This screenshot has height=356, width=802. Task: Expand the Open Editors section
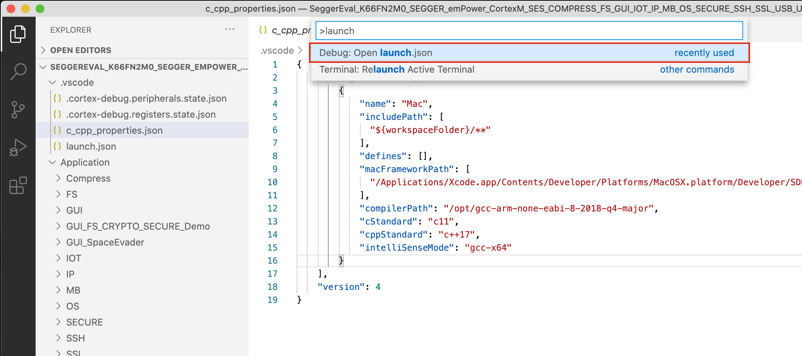point(80,50)
